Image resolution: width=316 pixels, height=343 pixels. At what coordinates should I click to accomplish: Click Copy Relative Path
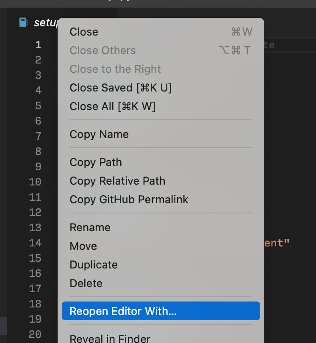pyautogui.click(x=117, y=181)
